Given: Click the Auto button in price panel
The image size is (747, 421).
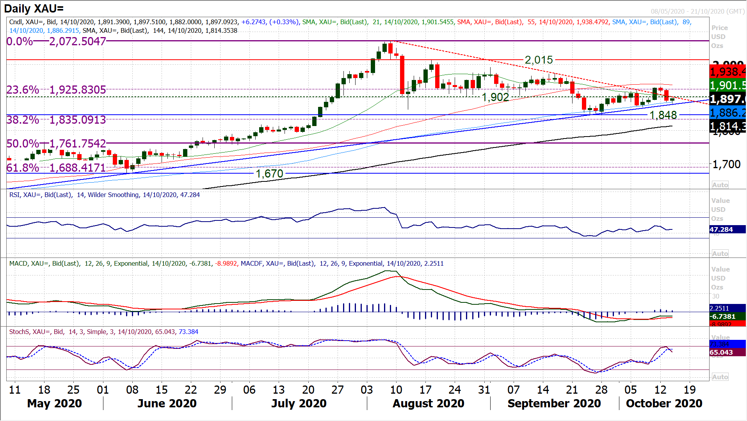Looking at the screenshot, I should (720, 185).
